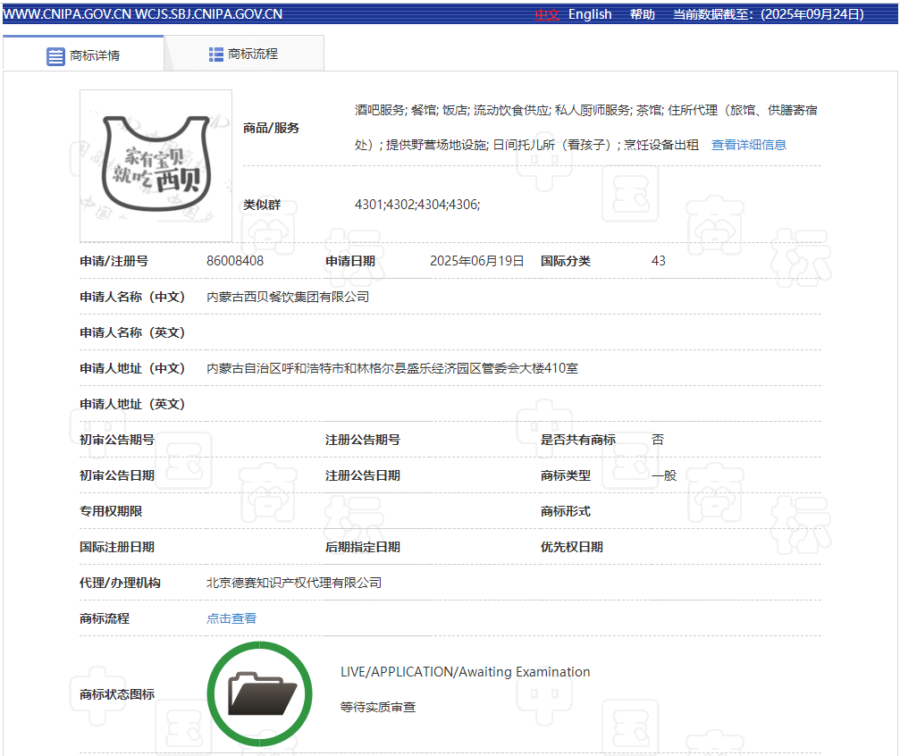Viewport: 900px width, 756px height.
Task: Switch to the 商标流程 tab
Action: pyautogui.click(x=243, y=54)
